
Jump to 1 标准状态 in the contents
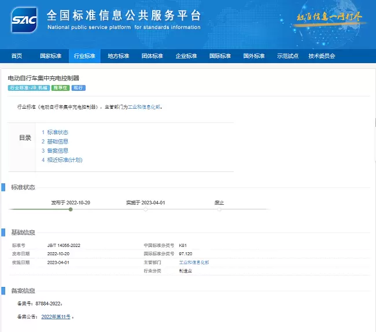55,132
